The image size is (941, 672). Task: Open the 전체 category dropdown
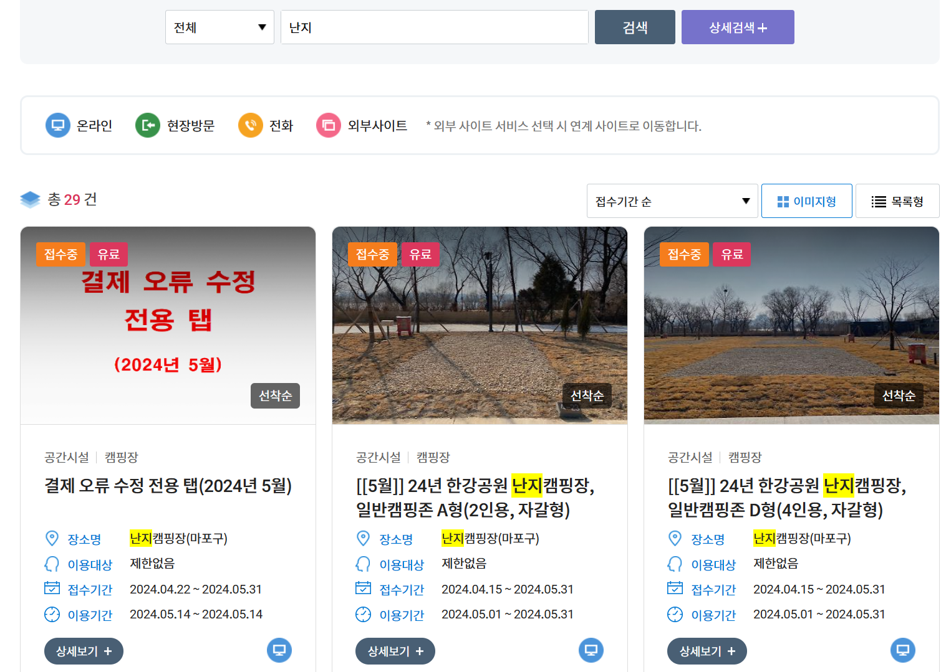220,27
